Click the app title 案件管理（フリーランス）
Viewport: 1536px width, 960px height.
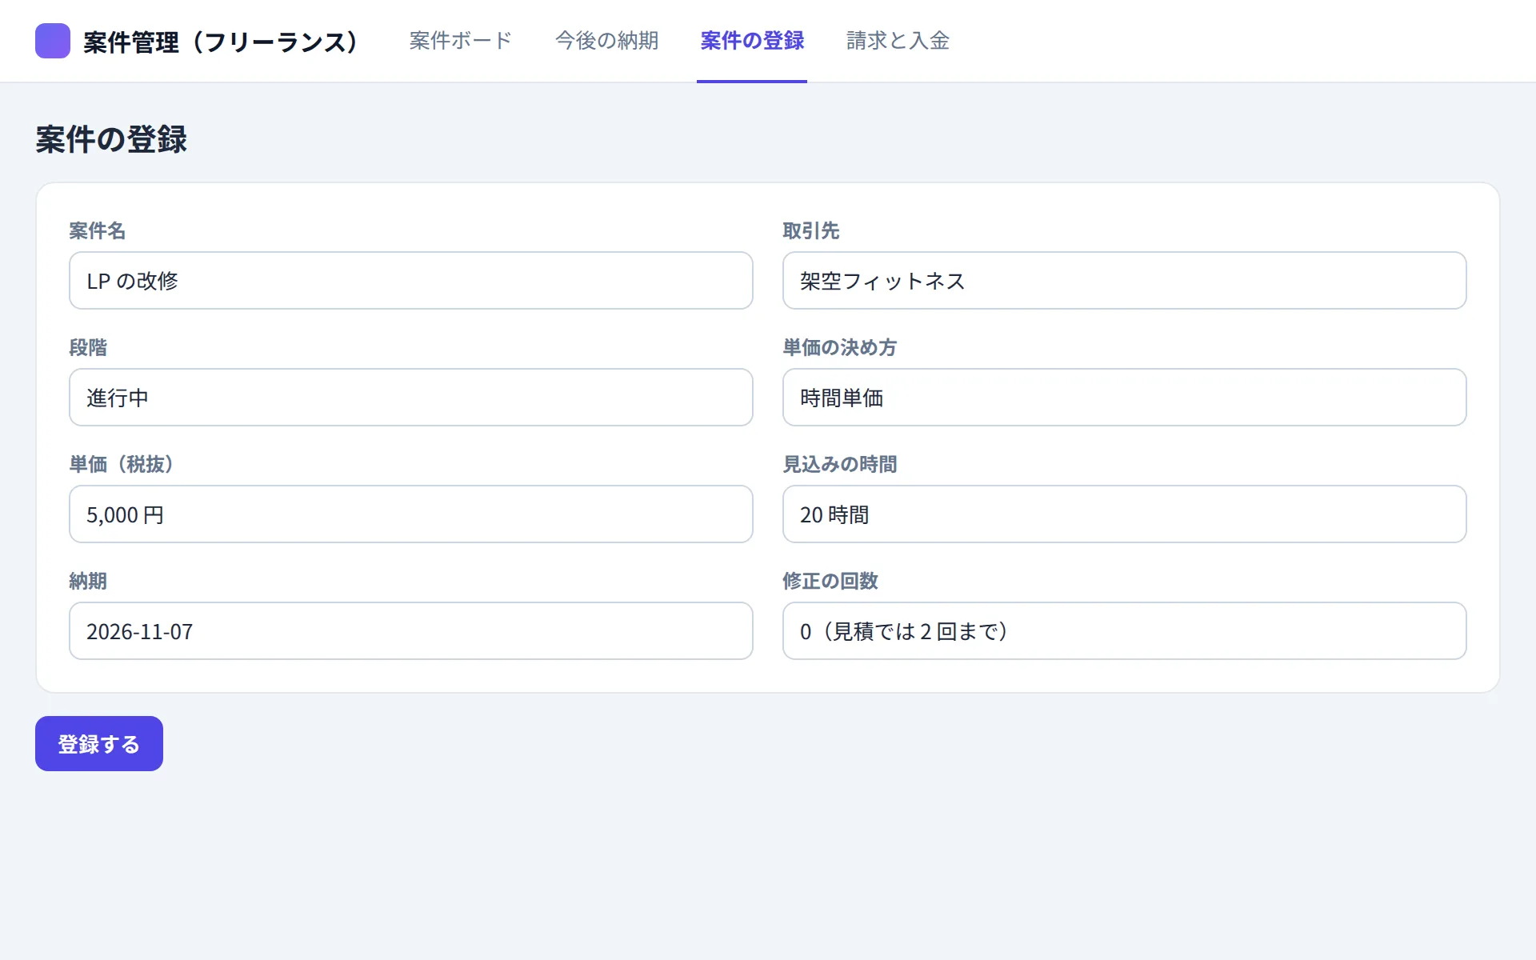click(220, 42)
